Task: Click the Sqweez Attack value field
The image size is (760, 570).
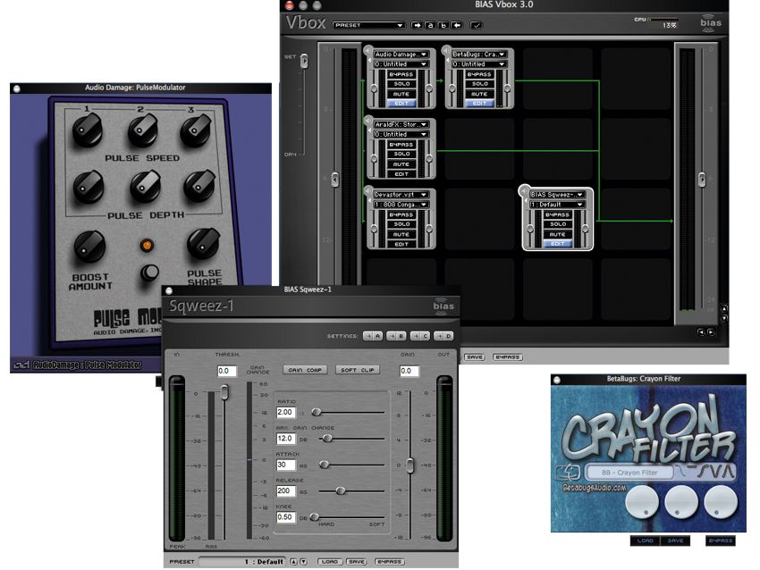Action: click(x=285, y=465)
